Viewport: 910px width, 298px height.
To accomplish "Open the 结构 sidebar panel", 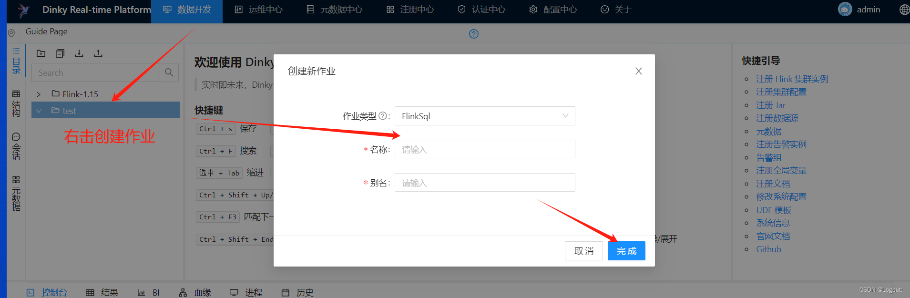I will click(16, 103).
